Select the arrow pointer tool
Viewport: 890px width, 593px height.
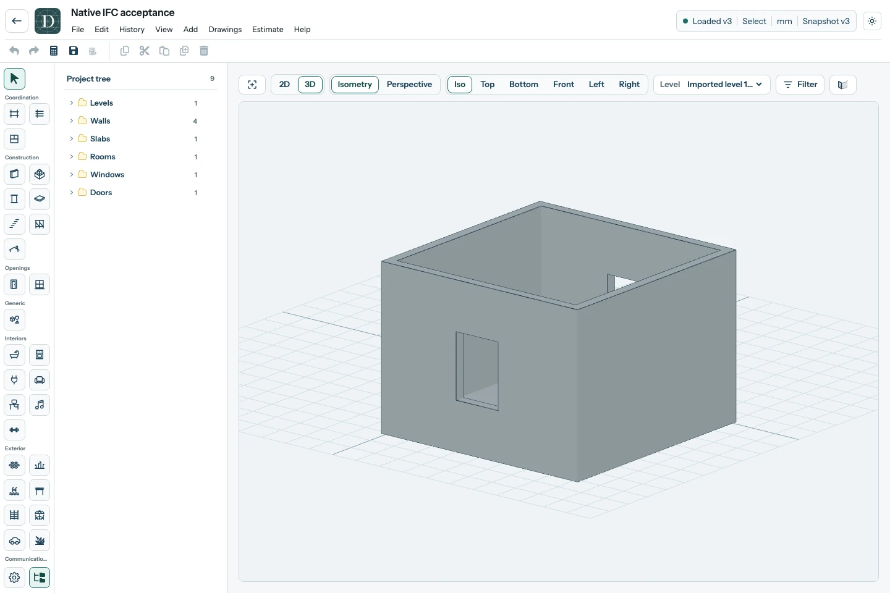click(x=14, y=78)
